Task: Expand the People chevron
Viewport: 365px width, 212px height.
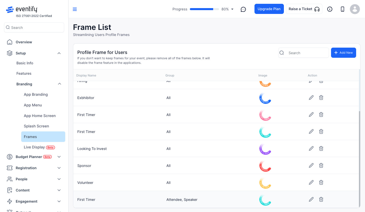Action: pos(59,179)
